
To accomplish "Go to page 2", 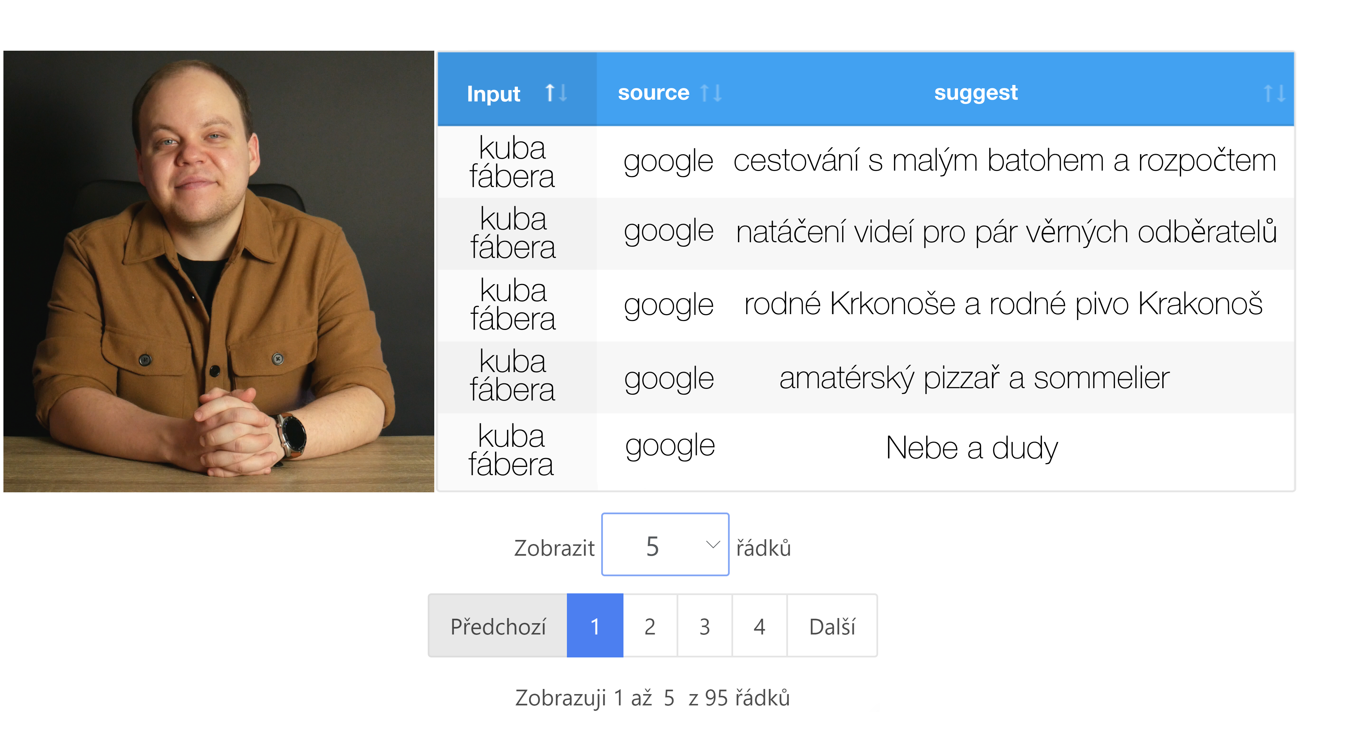I will pyautogui.click(x=650, y=626).
